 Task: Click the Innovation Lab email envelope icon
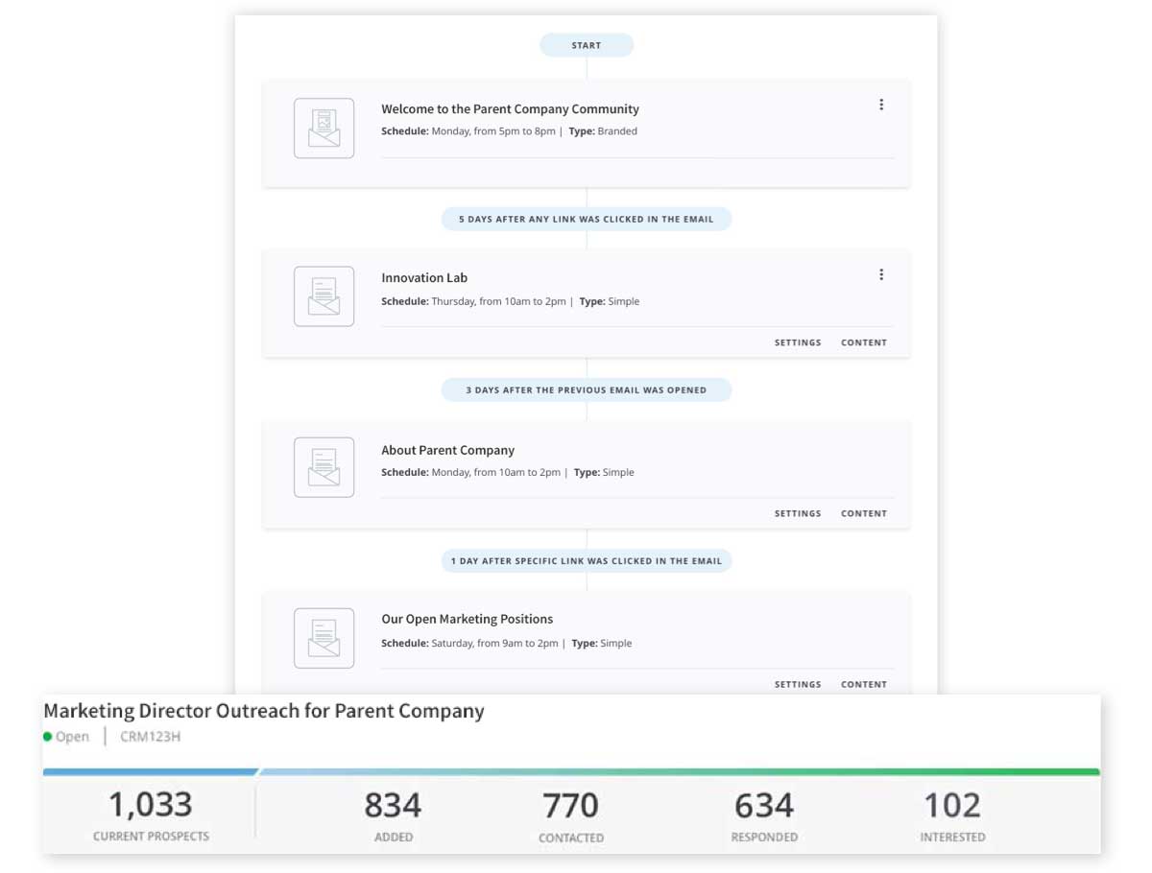pos(324,296)
